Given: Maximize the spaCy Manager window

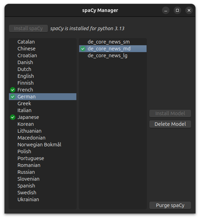Looking at the screenshot, I should pos(177,10).
